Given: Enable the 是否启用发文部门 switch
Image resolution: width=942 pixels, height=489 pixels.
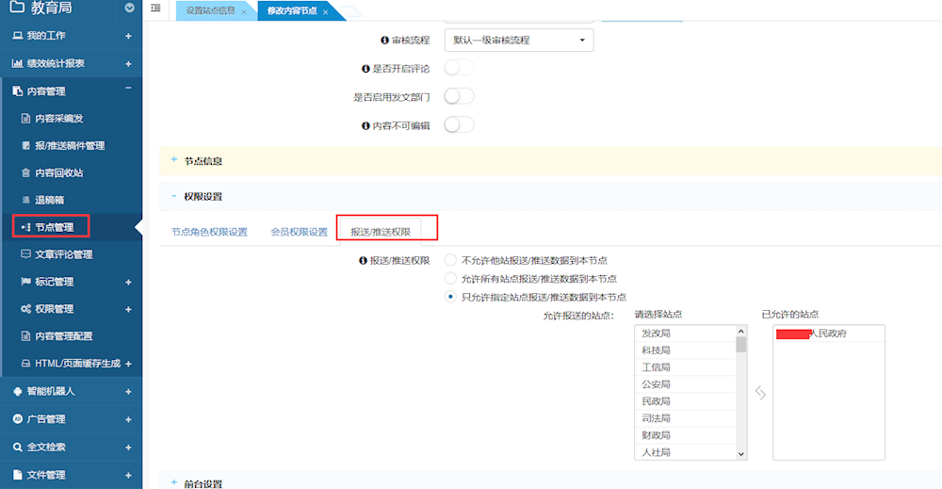Looking at the screenshot, I should [x=458, y=96].
